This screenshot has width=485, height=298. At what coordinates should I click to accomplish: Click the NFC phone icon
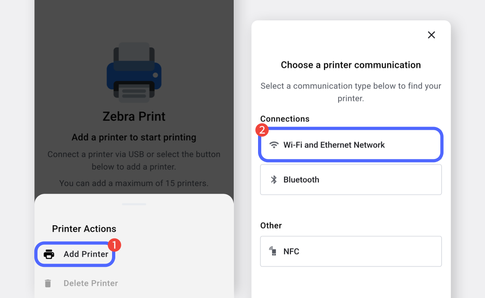pos(273,251)
